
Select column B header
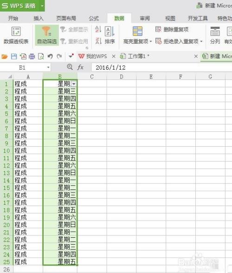pos(60,77)
